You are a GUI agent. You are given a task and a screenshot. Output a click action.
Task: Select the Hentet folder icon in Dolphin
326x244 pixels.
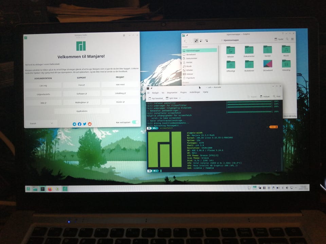click(x=268, y=49)
